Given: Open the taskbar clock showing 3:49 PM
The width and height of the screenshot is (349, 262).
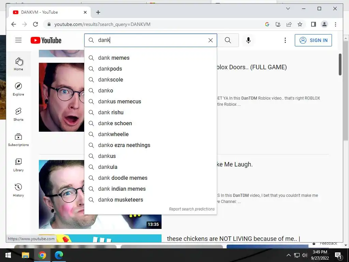Looking at the screenshot, I should [x=320, y=255].
